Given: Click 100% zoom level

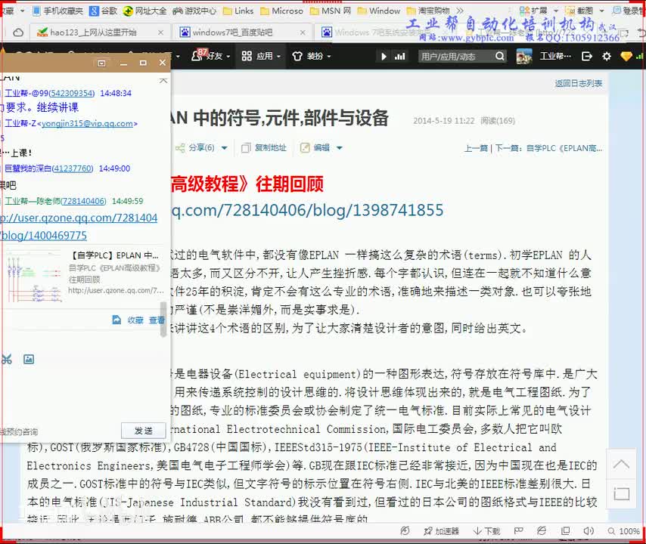Looking at the screenshot, I should click(x=624, y=531).
